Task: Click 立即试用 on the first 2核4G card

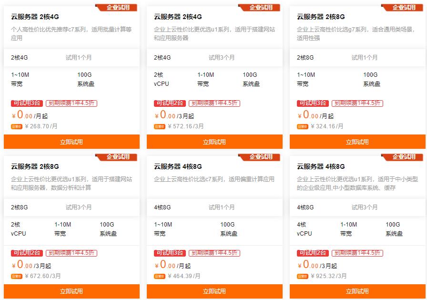Action: pos(71,142)
